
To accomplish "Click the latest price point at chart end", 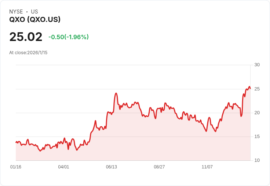I will [x=250, y=88].
